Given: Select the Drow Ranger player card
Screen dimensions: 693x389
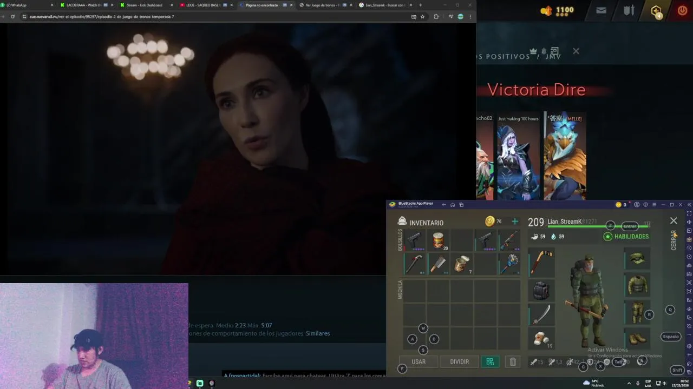Looking at the screenshot, I should [x=518, y=157].
